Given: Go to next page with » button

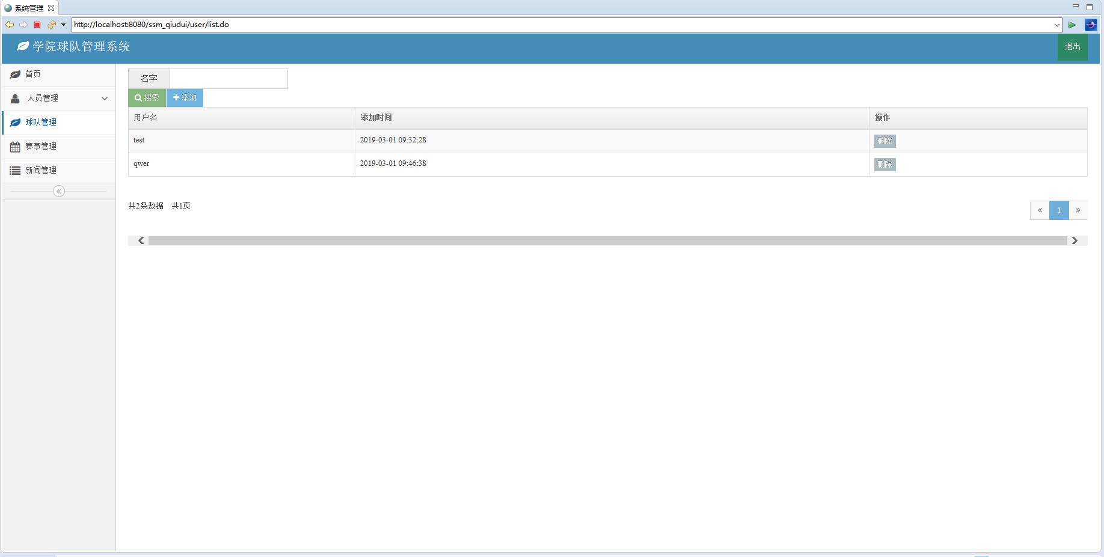Looking at the screenshot, I should coord(1078,210).
